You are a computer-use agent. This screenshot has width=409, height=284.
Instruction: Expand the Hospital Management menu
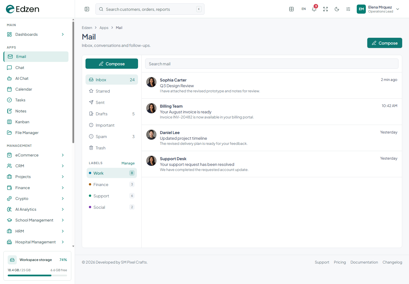pos(36,242)
